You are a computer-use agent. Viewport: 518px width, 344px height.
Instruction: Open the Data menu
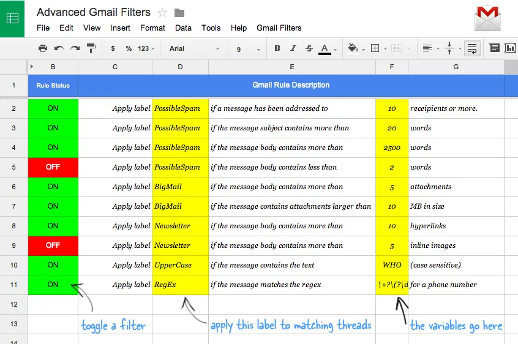tap(183, 28)
